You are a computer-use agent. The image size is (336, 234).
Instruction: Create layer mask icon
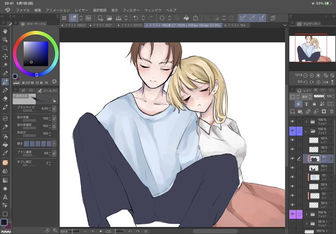(x=324, y=111)
